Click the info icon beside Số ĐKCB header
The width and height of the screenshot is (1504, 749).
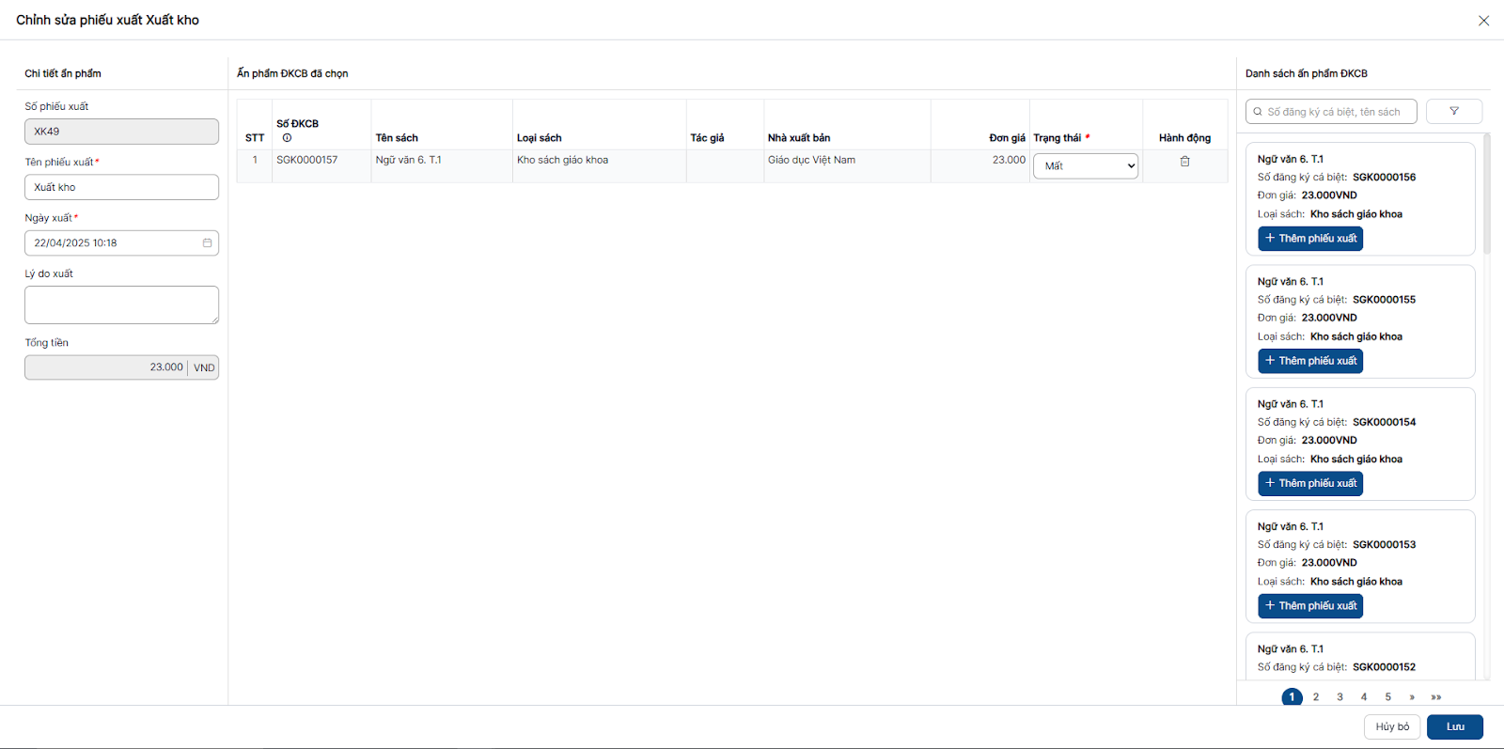pos(287,138)
